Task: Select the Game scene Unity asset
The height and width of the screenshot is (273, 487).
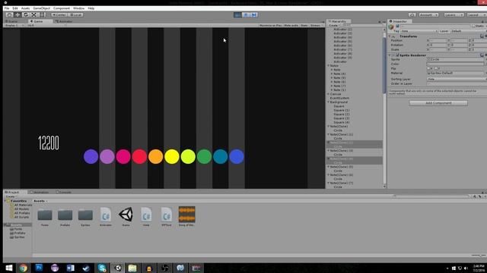Action: (x=126, y=215)
